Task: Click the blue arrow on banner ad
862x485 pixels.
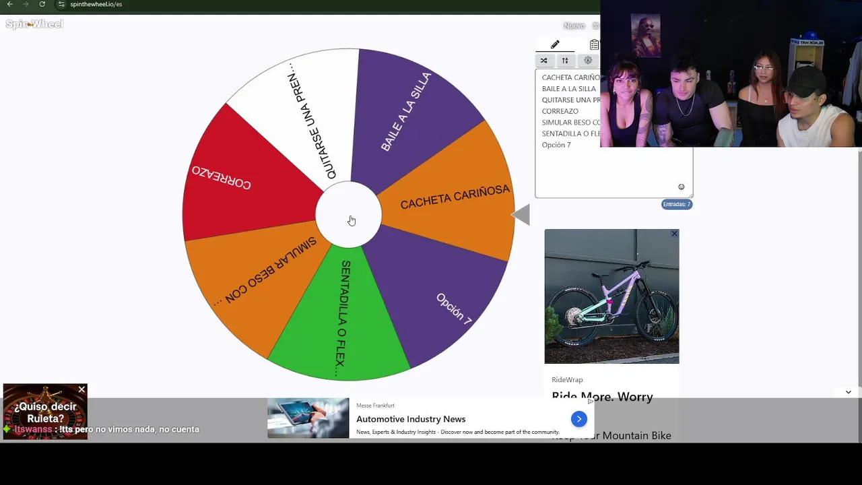Action: pos(578,419)
